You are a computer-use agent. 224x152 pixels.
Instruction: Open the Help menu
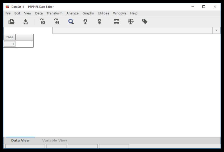click(134, 13)
